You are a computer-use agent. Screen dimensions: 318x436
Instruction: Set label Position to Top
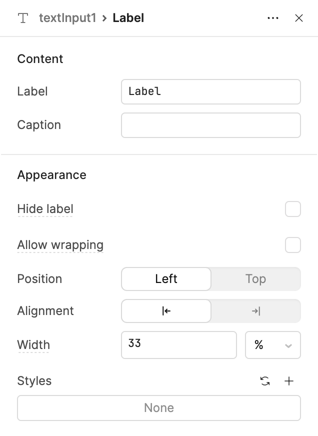point(255,279)
